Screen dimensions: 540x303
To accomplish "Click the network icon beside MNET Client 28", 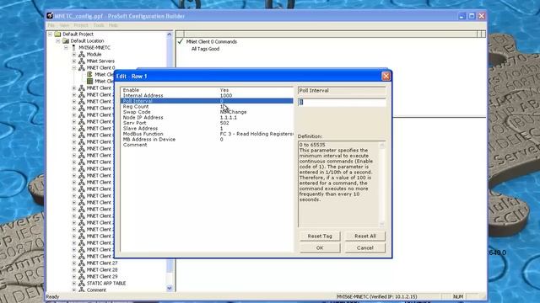I will [82, 269].
